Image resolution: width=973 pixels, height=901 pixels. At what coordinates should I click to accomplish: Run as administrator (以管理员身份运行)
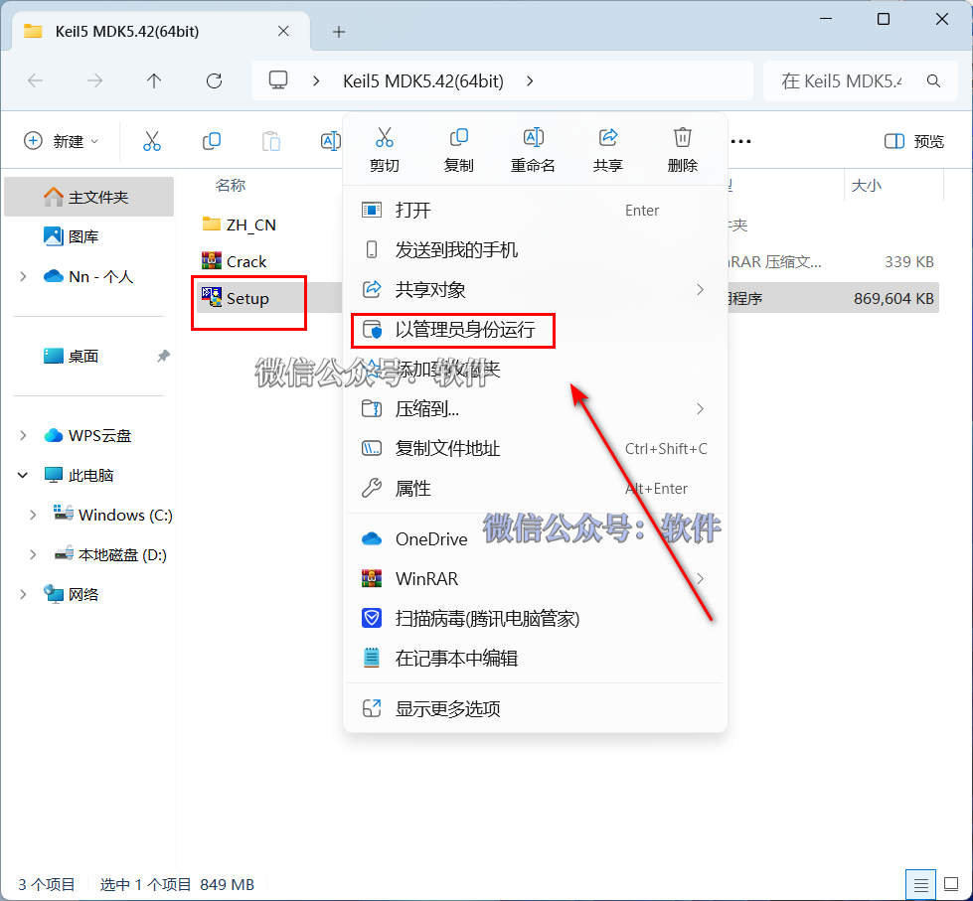click(535, 329)
